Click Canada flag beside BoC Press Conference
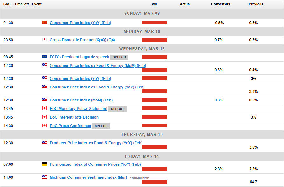The height and width of the screenshot is (187, 284). click(x=45, y=126)
